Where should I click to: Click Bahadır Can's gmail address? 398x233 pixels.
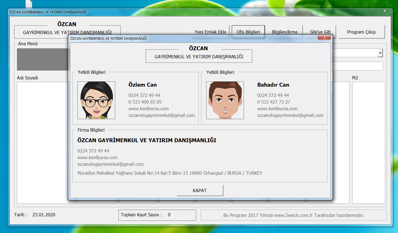pos(290,115)
